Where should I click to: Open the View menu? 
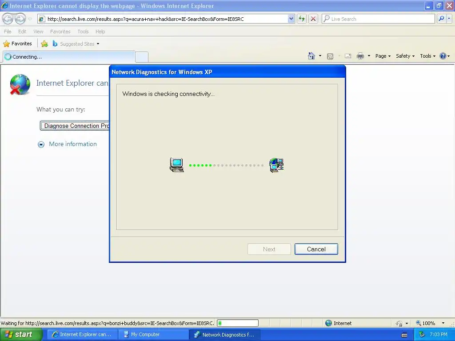38,32
